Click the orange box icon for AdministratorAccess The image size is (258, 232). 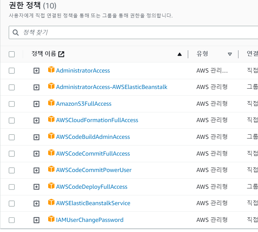pyautogui.click(x=51, y=69)
